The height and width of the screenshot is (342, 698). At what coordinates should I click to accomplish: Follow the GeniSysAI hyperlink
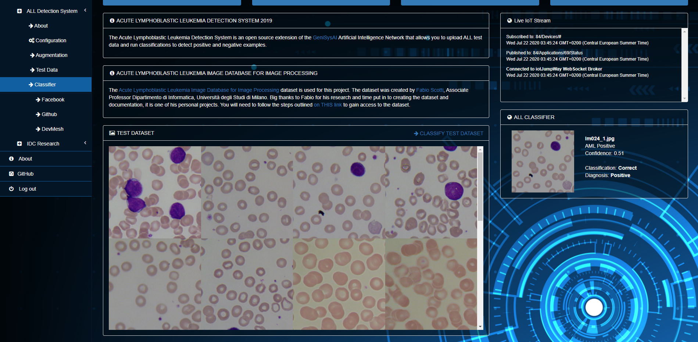pos(325,37)
